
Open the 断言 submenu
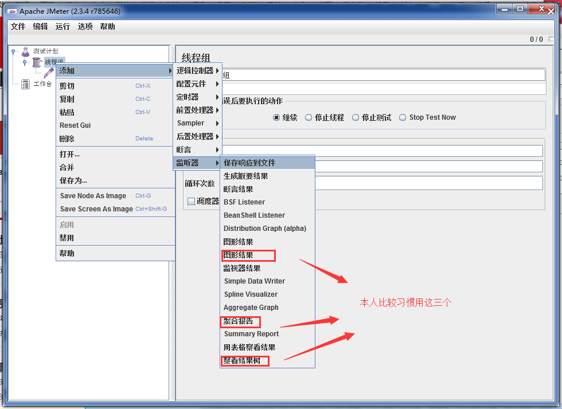point(197,150)
